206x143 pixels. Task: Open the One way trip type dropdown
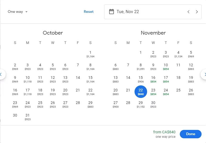(18, 12)
